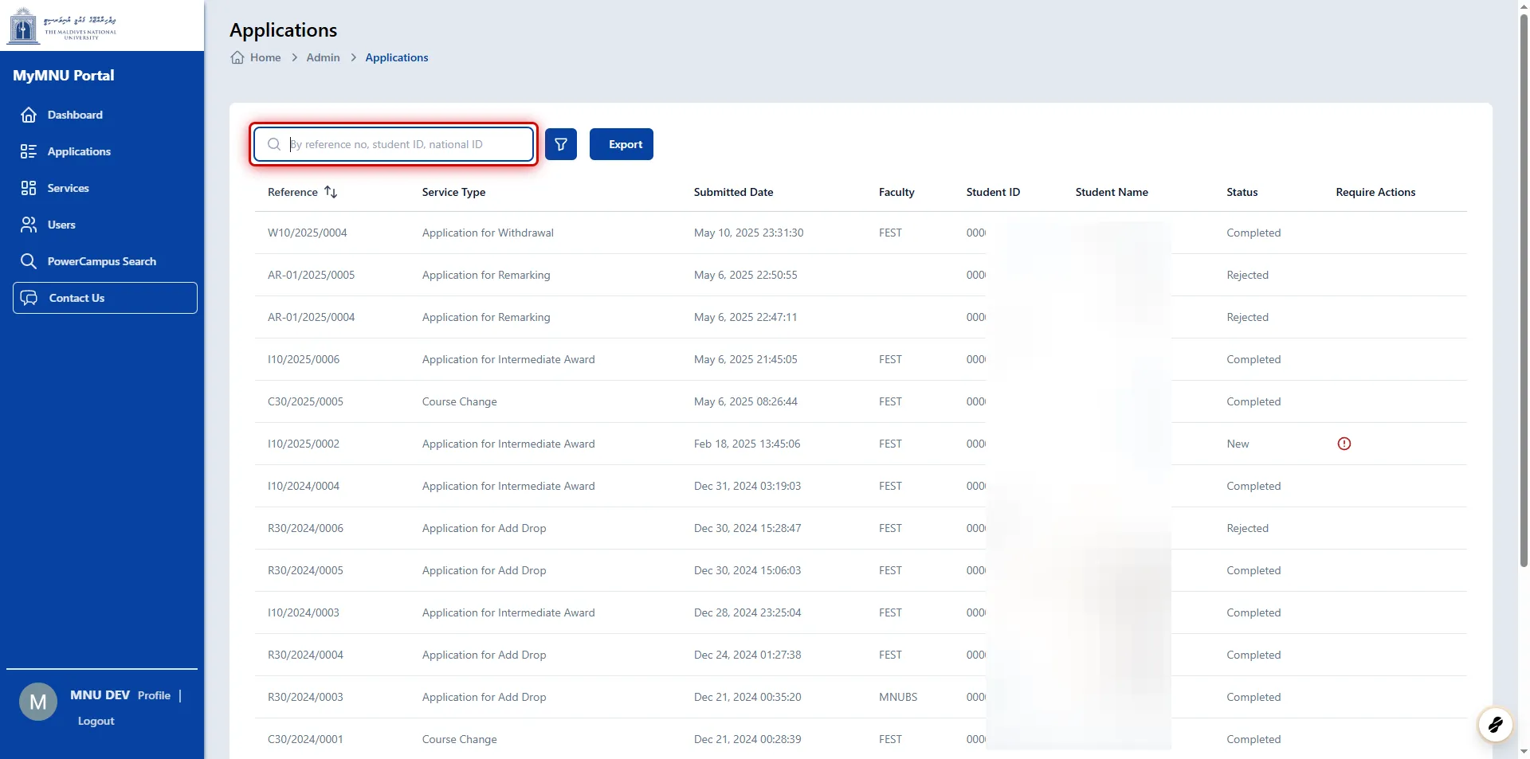Click the search magnifier icon in search box
Image resolution: width=1530 pixels, height=759 pixels.
(274, 144)
